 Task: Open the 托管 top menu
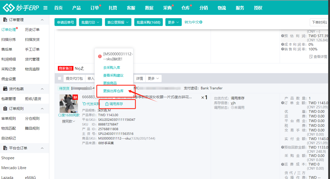pyautogui.click(x=113, y=8)
